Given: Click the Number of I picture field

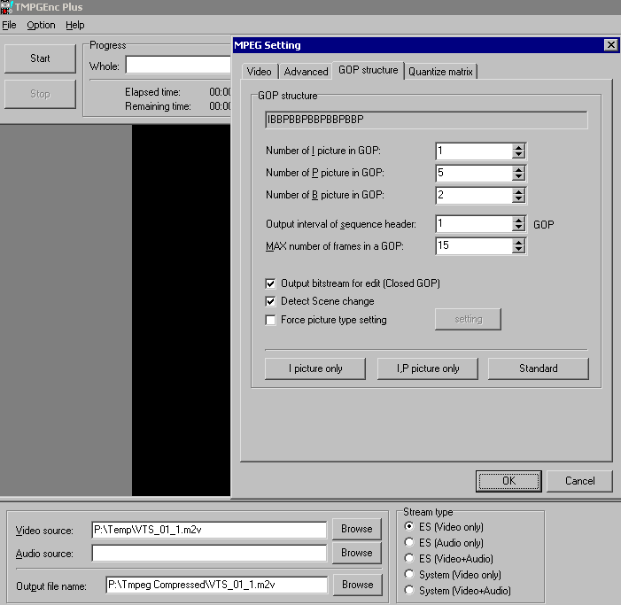Looking at the screenshot, I should tap(474, 151).
